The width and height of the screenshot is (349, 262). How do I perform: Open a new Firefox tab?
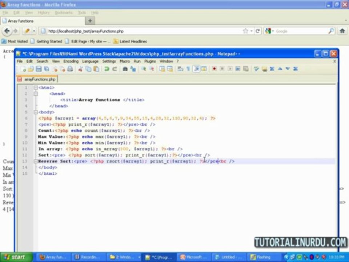click(x=90, y=21)
